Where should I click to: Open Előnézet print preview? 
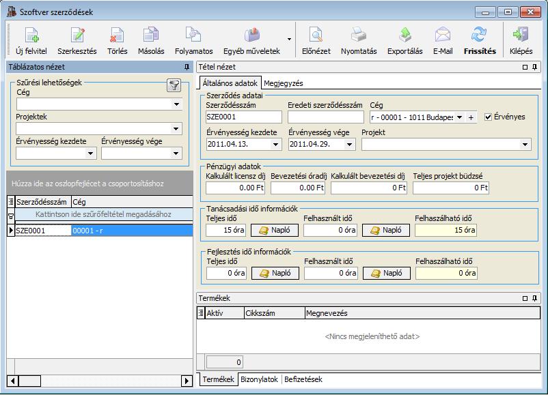pyautogui.click(x=316, y=35)
